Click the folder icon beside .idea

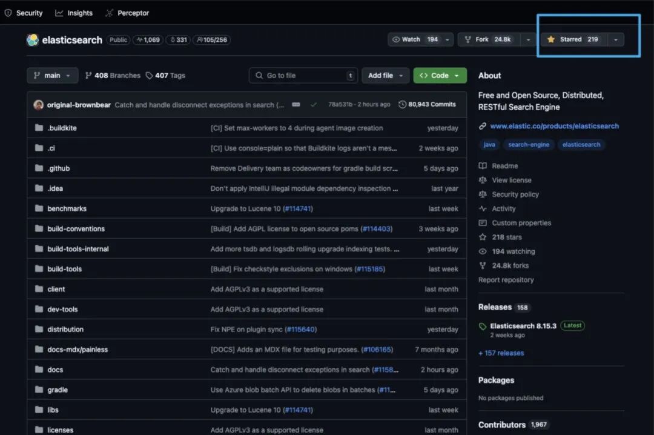[x=39, y=188]
